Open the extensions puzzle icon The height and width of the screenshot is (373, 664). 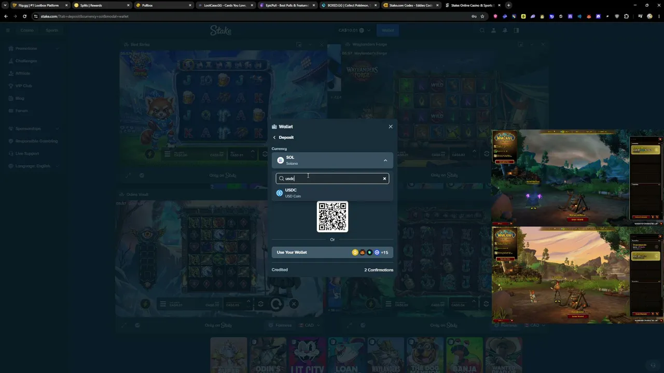click(626, 16)
